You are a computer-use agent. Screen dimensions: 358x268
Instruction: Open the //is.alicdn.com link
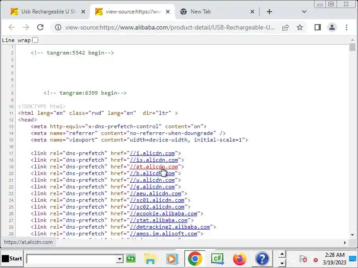[x=154, y=160]
